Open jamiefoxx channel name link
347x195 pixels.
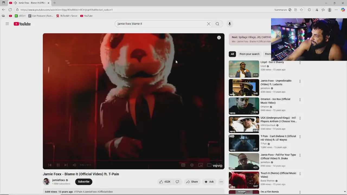pyautogui.click(x=58, y=180)
